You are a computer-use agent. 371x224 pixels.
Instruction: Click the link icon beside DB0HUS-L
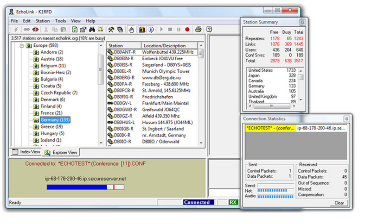[110, 123]
